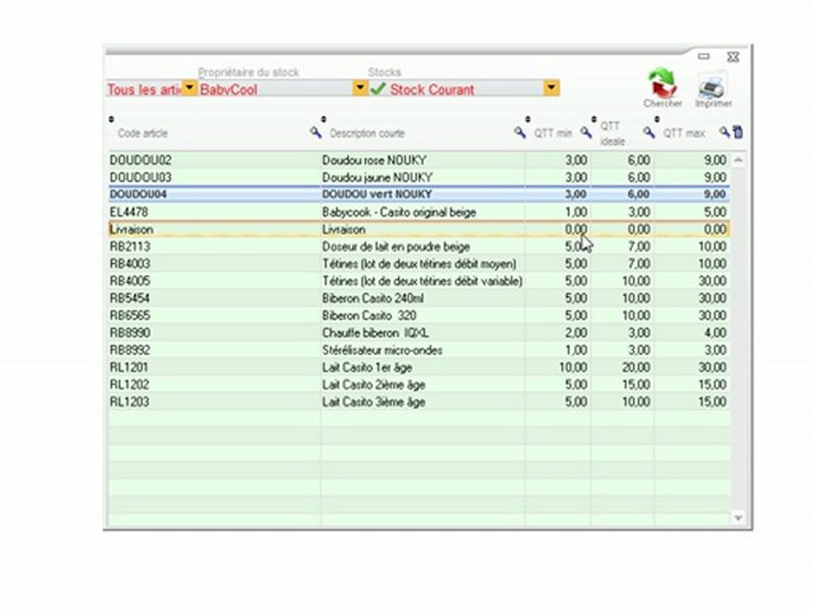Click the Code article column header

142,134
